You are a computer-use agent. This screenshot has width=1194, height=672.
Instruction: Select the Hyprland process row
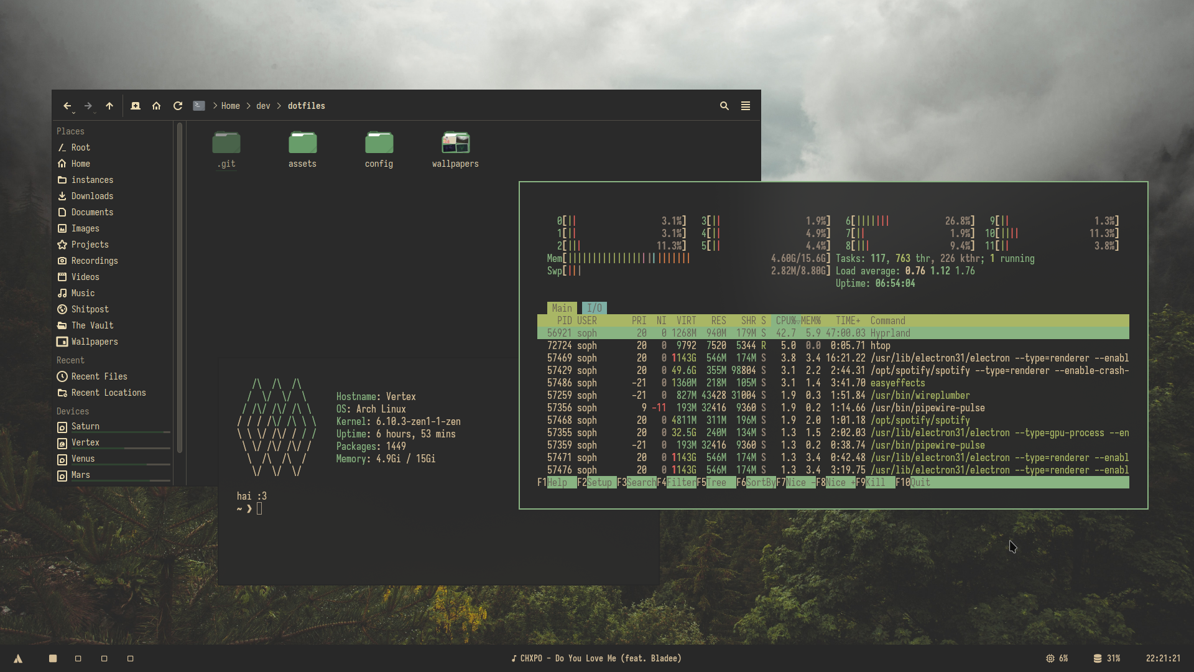click(833, 333)
